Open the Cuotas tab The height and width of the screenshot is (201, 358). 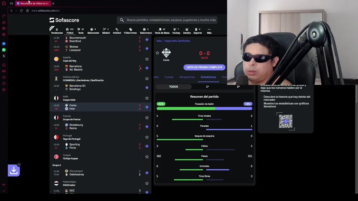(x=169, y=77)
